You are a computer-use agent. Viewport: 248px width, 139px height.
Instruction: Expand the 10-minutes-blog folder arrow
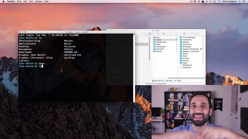point(203,37)
